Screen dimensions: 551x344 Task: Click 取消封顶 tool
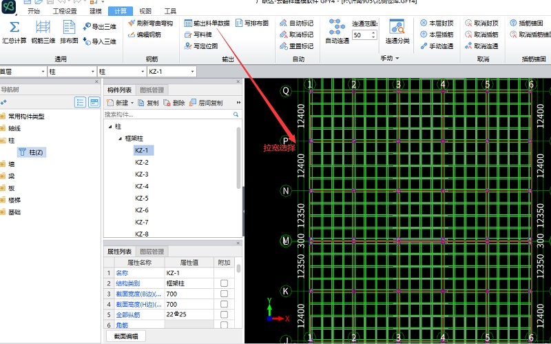point(481,23)
